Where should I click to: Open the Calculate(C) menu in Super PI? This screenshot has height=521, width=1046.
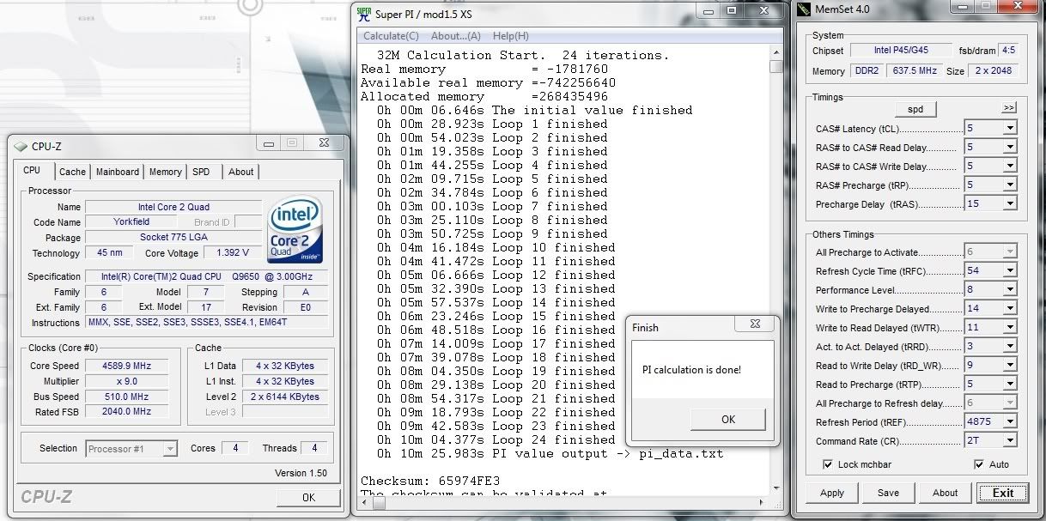tap(391, 36)
